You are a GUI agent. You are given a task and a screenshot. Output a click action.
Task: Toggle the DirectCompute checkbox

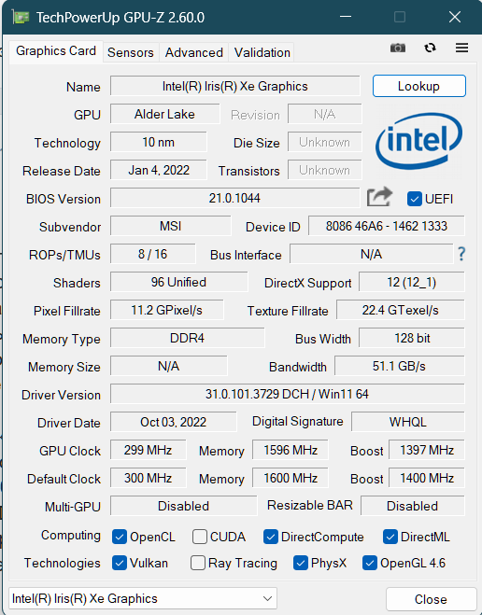(271, 537)
